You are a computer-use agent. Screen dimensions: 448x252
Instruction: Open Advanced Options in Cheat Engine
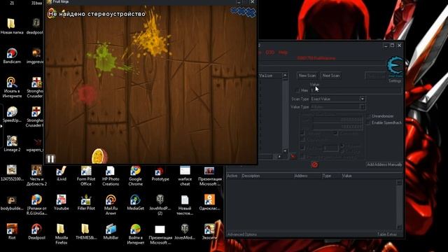(242, 234)
